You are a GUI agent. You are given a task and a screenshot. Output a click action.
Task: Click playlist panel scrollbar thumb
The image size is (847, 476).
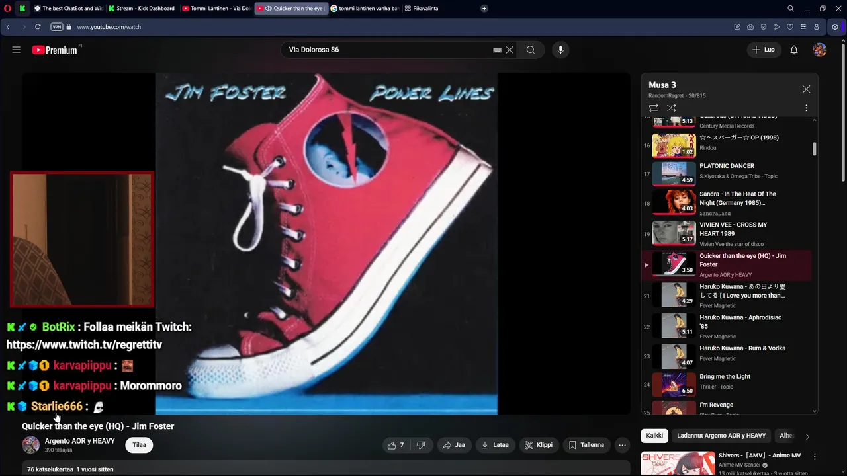815,149
